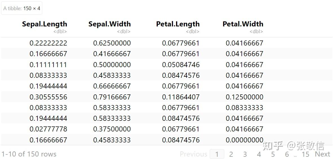Go to page 2 of results
333x159 pixels.
pyautogui.click(x=231, y=154)
